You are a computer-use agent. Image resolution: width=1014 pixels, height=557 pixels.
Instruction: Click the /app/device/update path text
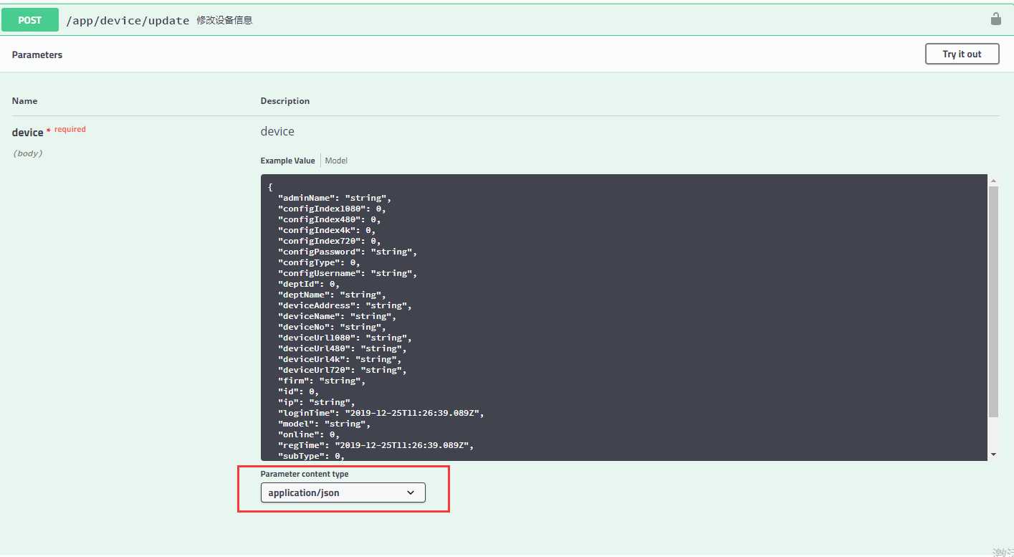128,20
